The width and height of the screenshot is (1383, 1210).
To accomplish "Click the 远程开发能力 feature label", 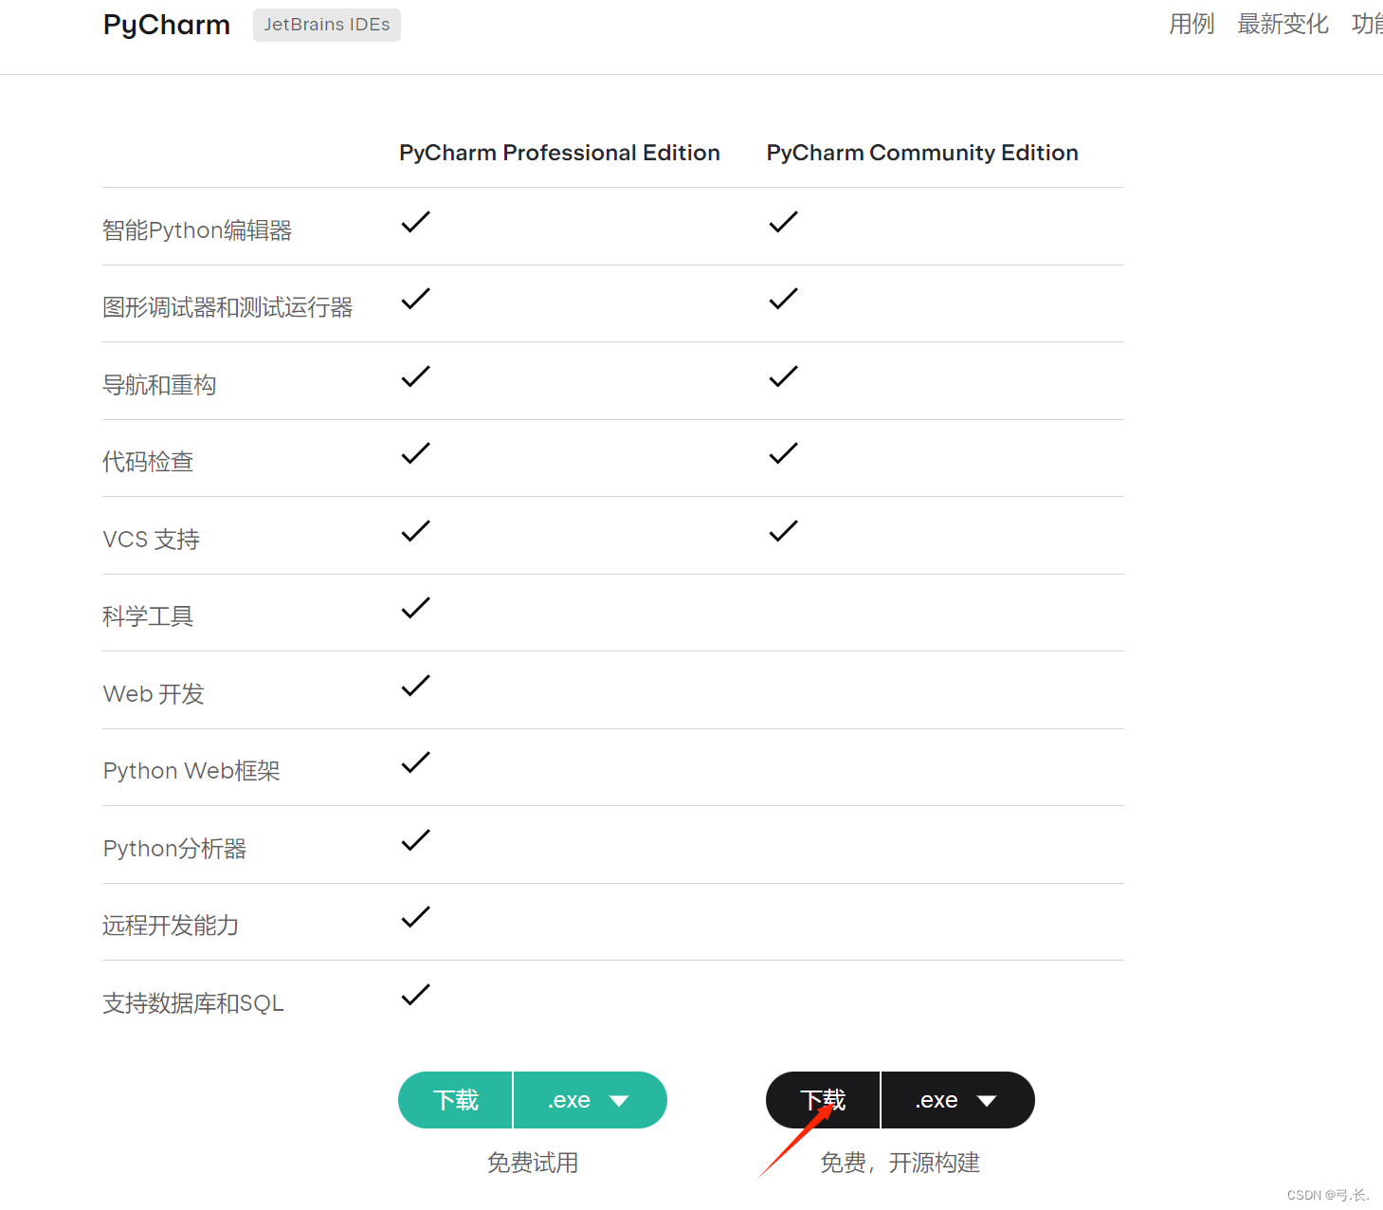I will point(171,926).
